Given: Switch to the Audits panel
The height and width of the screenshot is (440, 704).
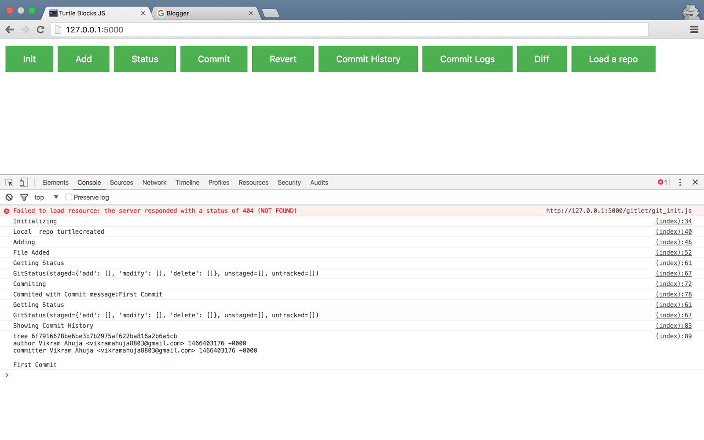Looking at the screenshot, I should 319,183.
